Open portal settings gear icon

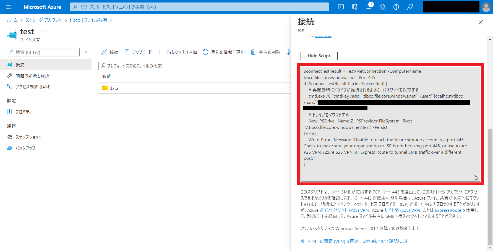pyautogui.click(x=382, y=7)
